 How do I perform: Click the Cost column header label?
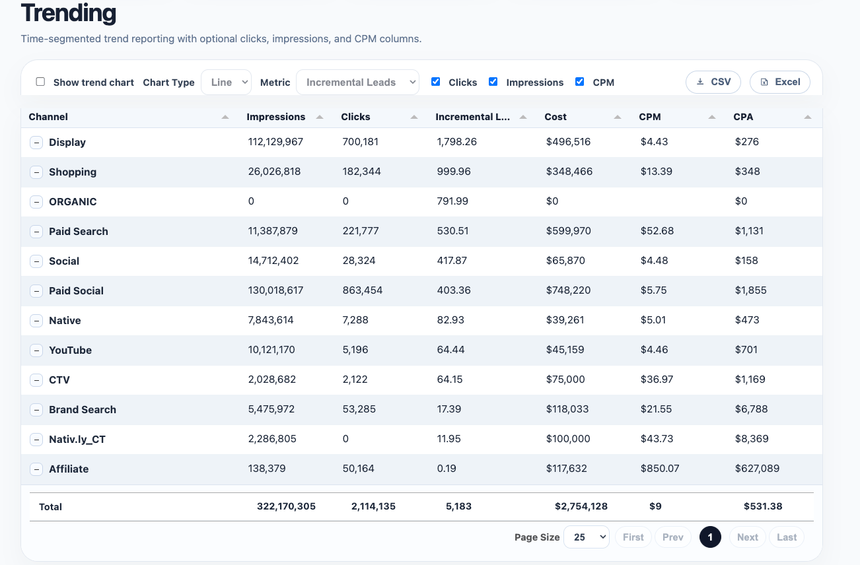click(555, 117)
